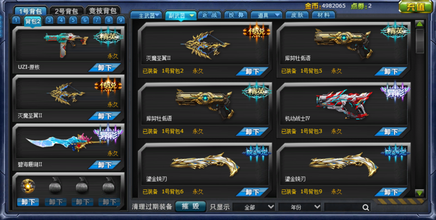Select backpack slot tab 5
Image resolution: width=436 pixels, height=220 pixels.
(x=73, y=20)
